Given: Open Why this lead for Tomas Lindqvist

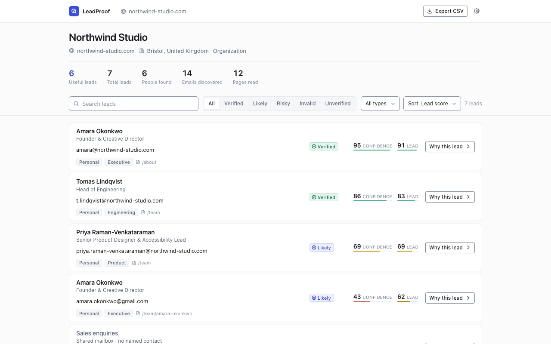Looking at the screenshot, I should [450, 197].
